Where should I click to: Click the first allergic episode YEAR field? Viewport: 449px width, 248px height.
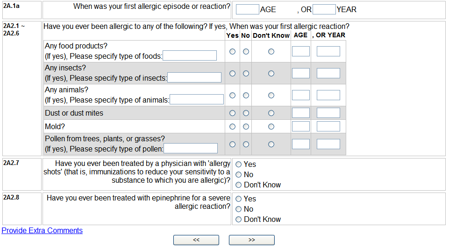click(324, 9)
